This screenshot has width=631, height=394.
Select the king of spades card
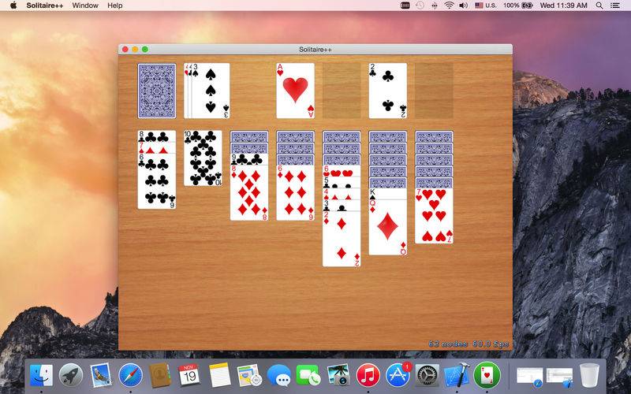pos(388,194)
